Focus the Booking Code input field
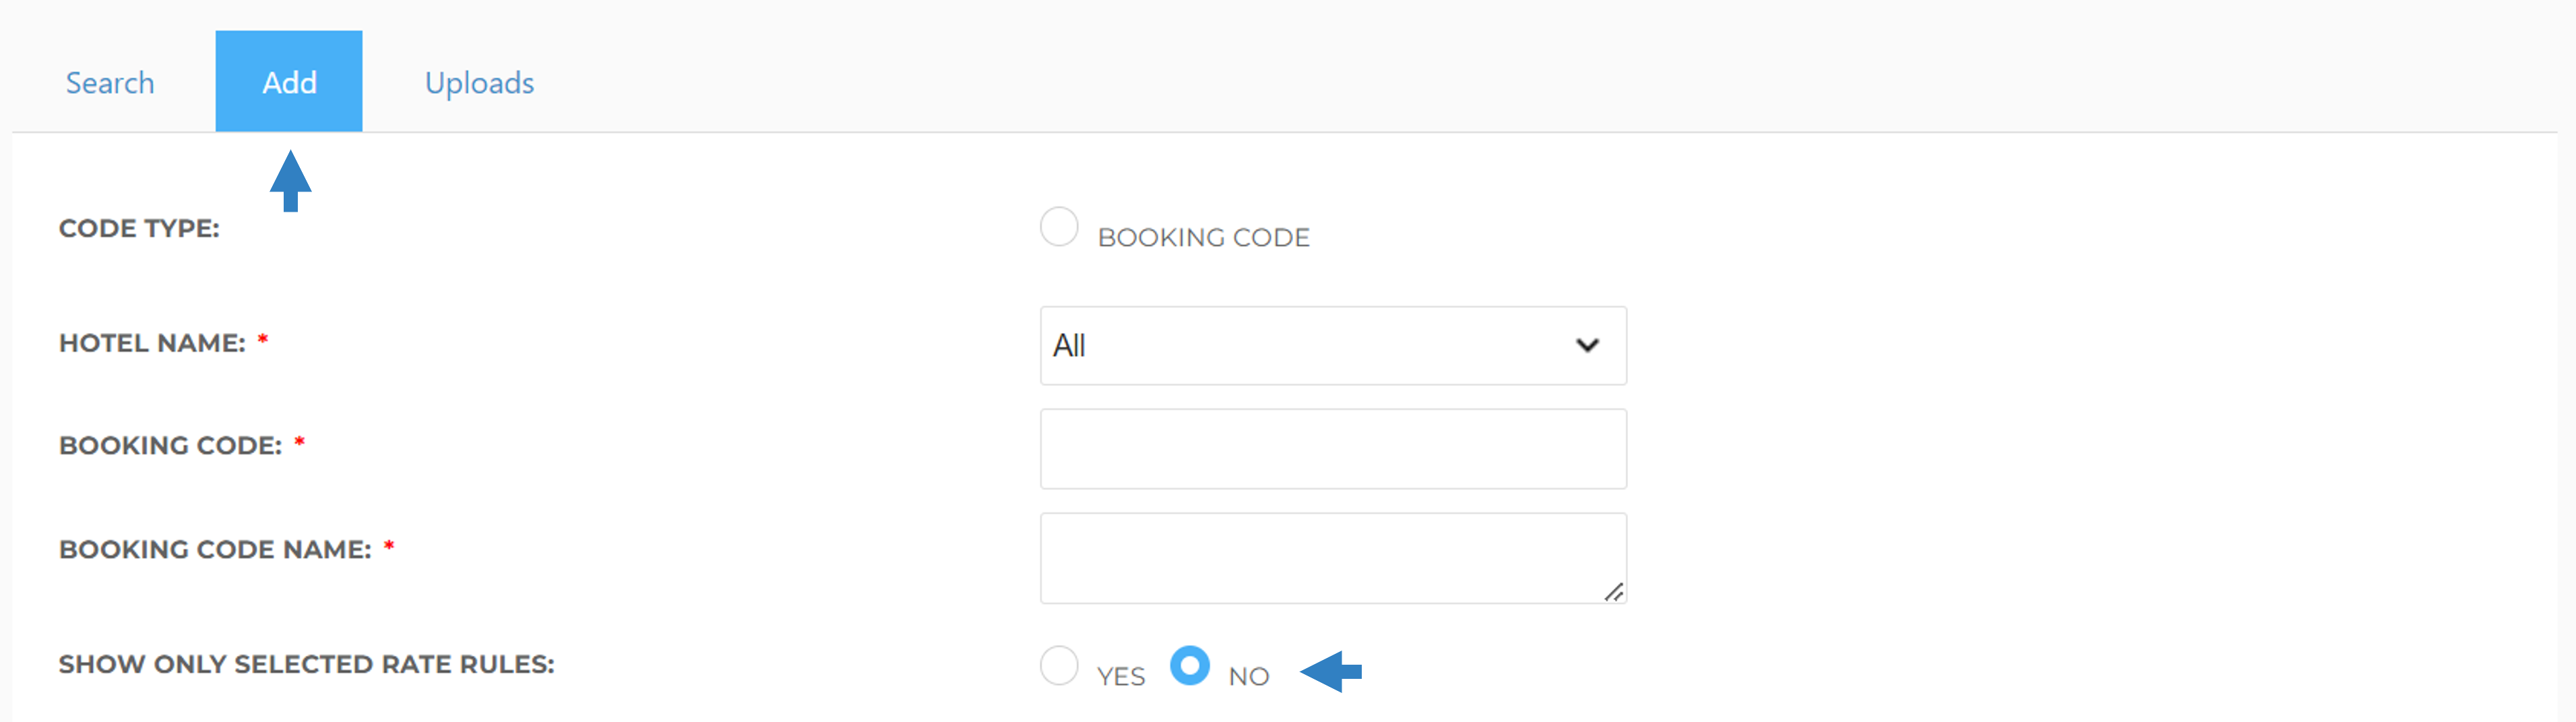The height and width of the screenshot is (722, 2576). click(x=1333, y=449)
